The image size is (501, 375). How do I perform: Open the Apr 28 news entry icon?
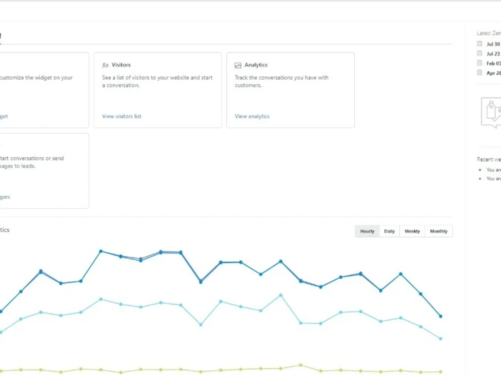point(479,72)
